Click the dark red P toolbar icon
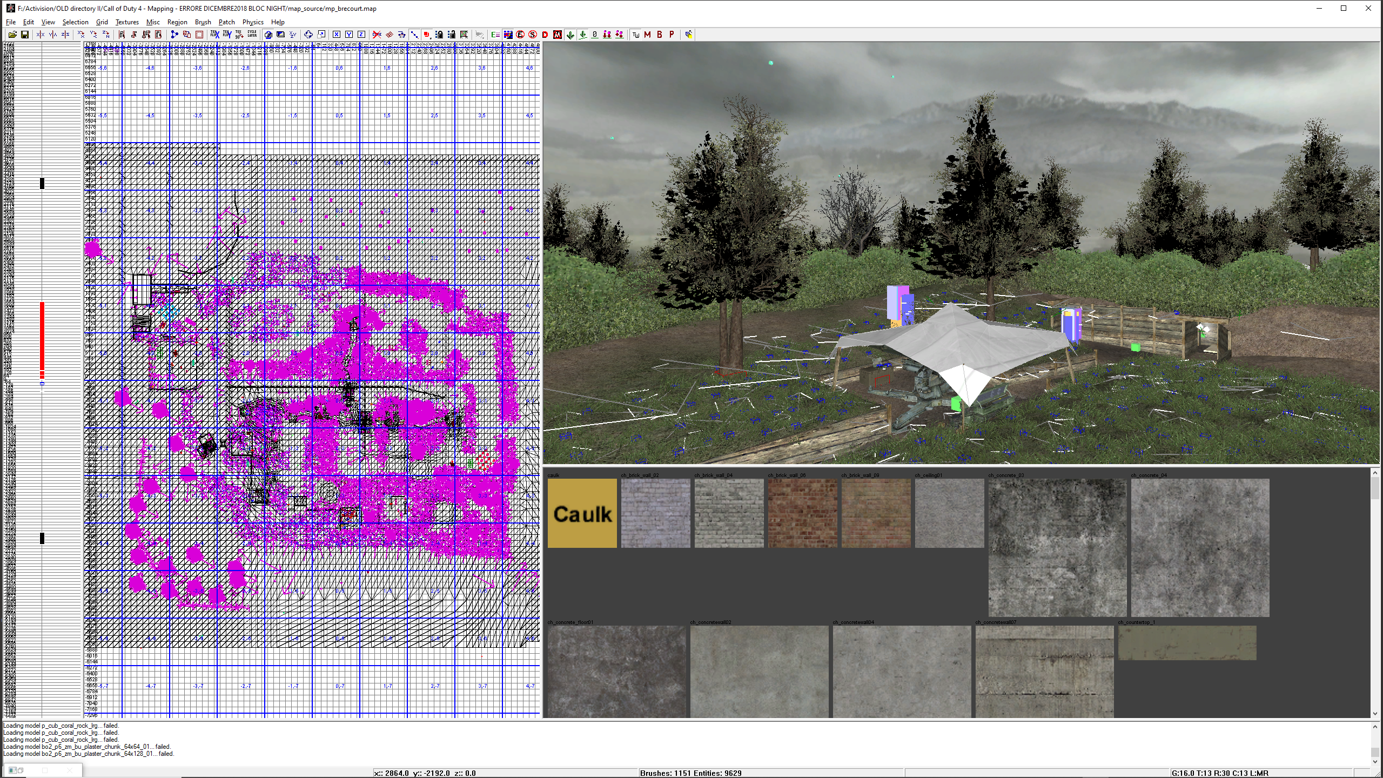 (672, 35)
